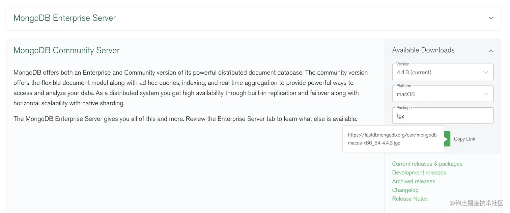
Task: View the Changelog link
Action: pos(405,190)
